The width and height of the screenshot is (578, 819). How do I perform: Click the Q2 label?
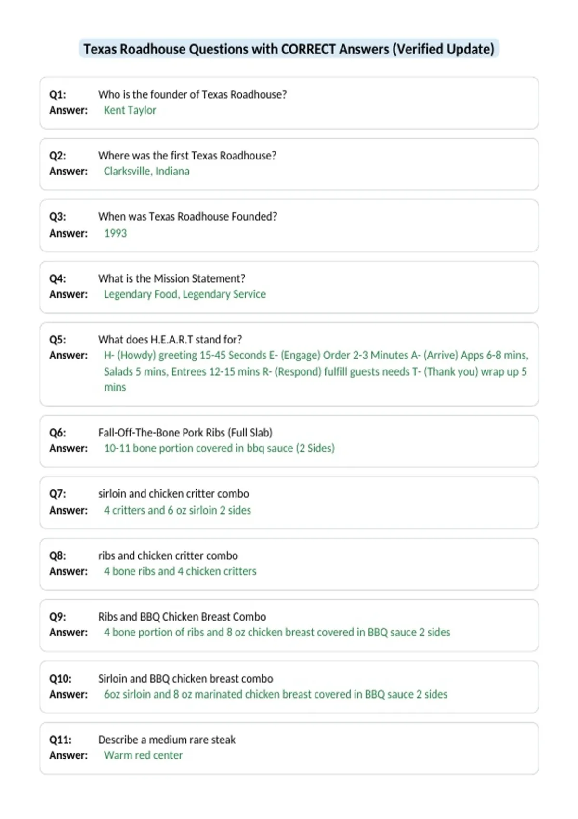pyautogui.click(x=58, y=156)
